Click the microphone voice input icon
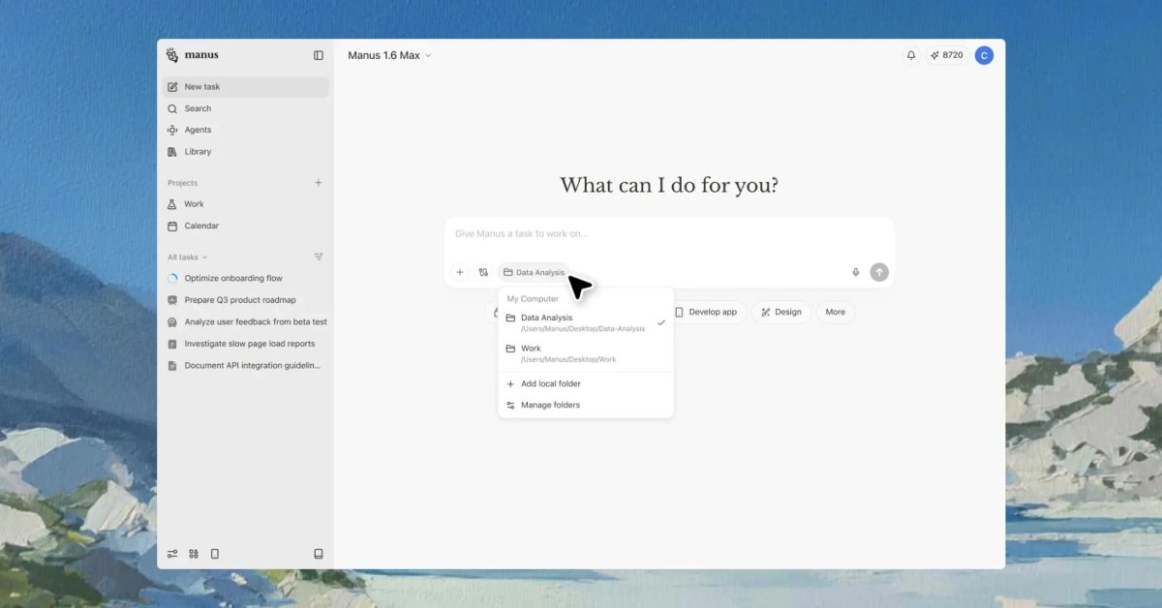This screenshot has height=608, width=1162. coord(855,272)
